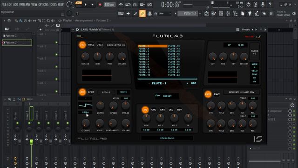Image resolution: width=298 pixels, height=168 pixels.
Task: Select FLUTE - 12 in the preset list
Action: point(144,75)
